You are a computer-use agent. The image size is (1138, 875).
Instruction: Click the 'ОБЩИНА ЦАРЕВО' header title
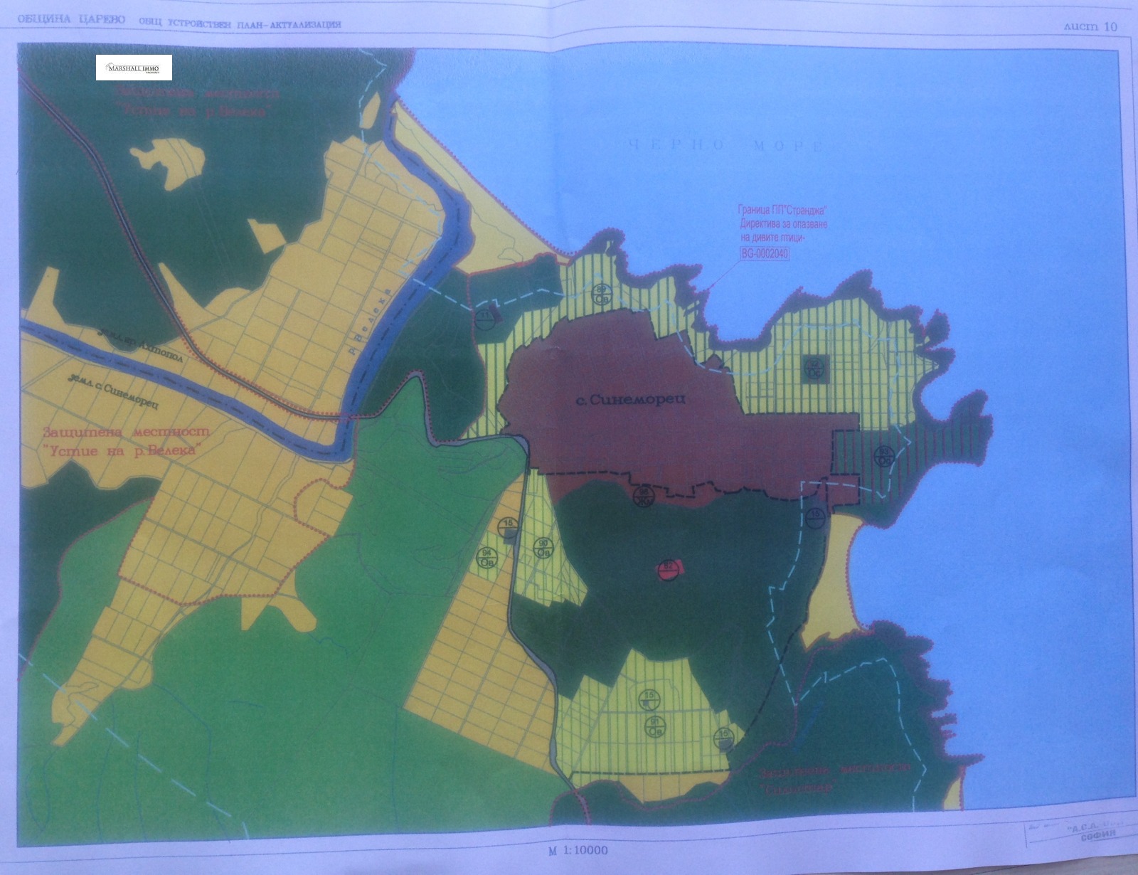[x=71, y=20]
